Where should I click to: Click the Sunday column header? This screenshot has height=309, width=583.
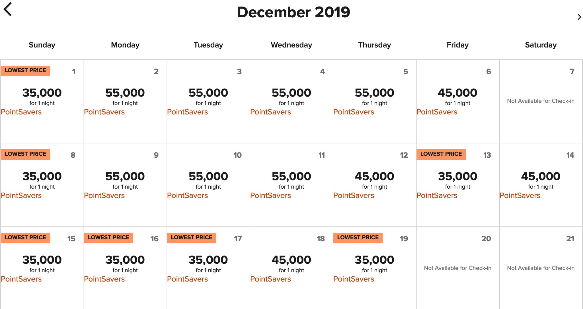click(x=42, y=45)
